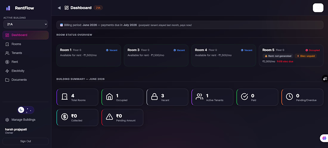This screenshot has width=328, height=148.
Task: Click the RentFlow building logo icon
Action: tap(8, 8)
